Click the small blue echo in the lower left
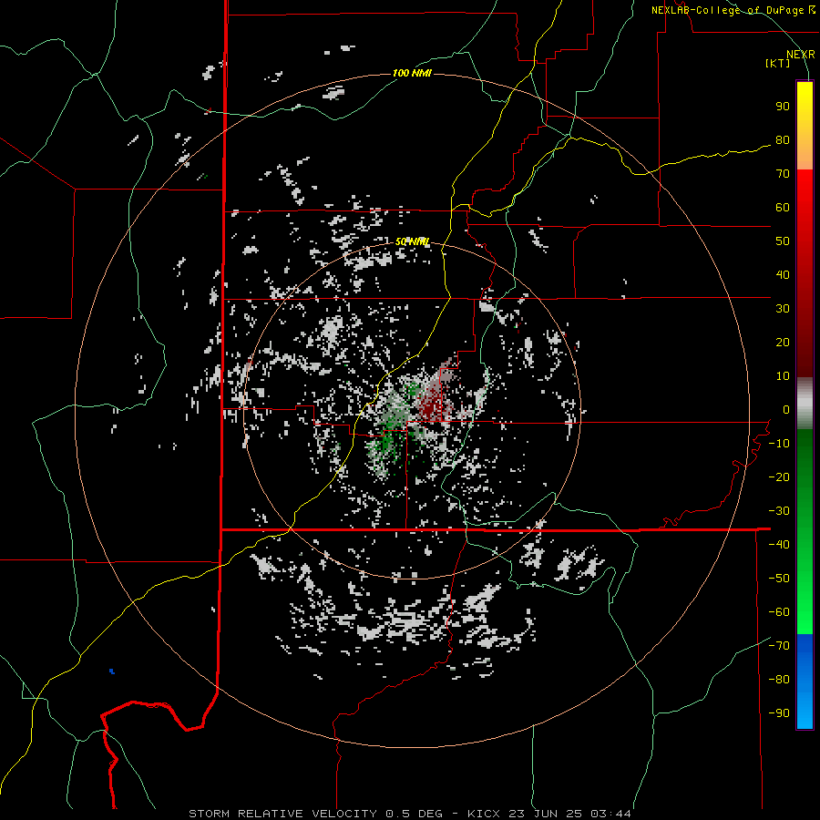This screenshot has height=820, width=820. pyautogui.click(x=111, y=671)
